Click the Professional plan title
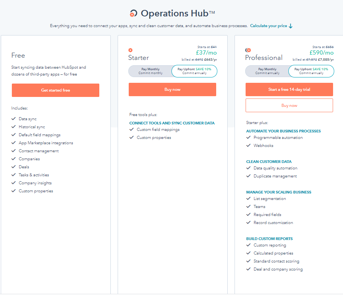Screen dimensions: 343x303 264,58
